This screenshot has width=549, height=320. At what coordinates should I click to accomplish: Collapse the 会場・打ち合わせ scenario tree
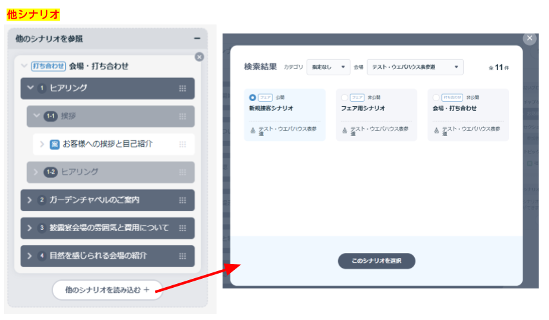24,66
